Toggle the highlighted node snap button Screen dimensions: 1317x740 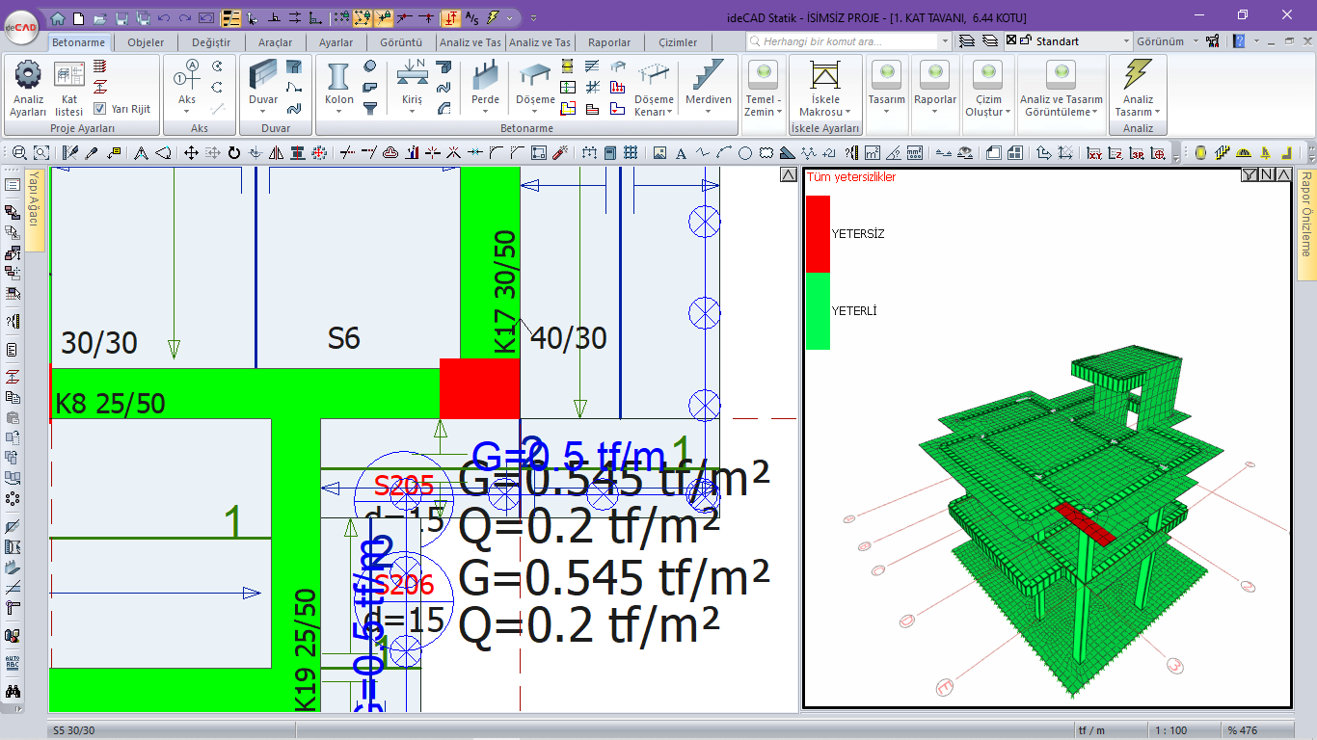(x=362, y=18)
